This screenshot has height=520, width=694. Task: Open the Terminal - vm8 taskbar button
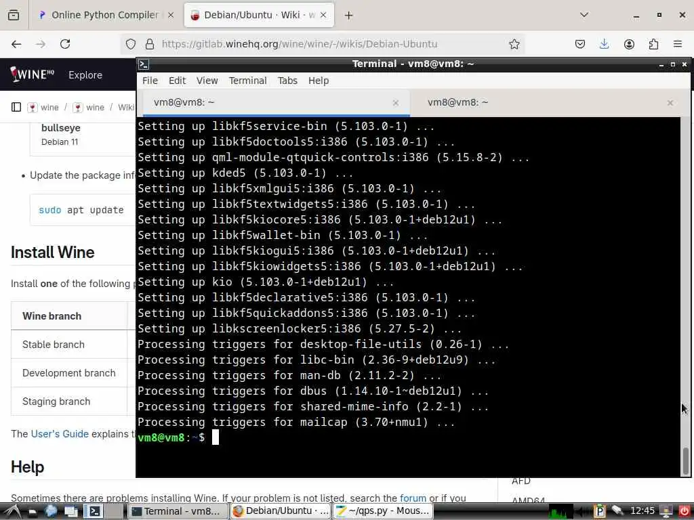tap(178, 511)
